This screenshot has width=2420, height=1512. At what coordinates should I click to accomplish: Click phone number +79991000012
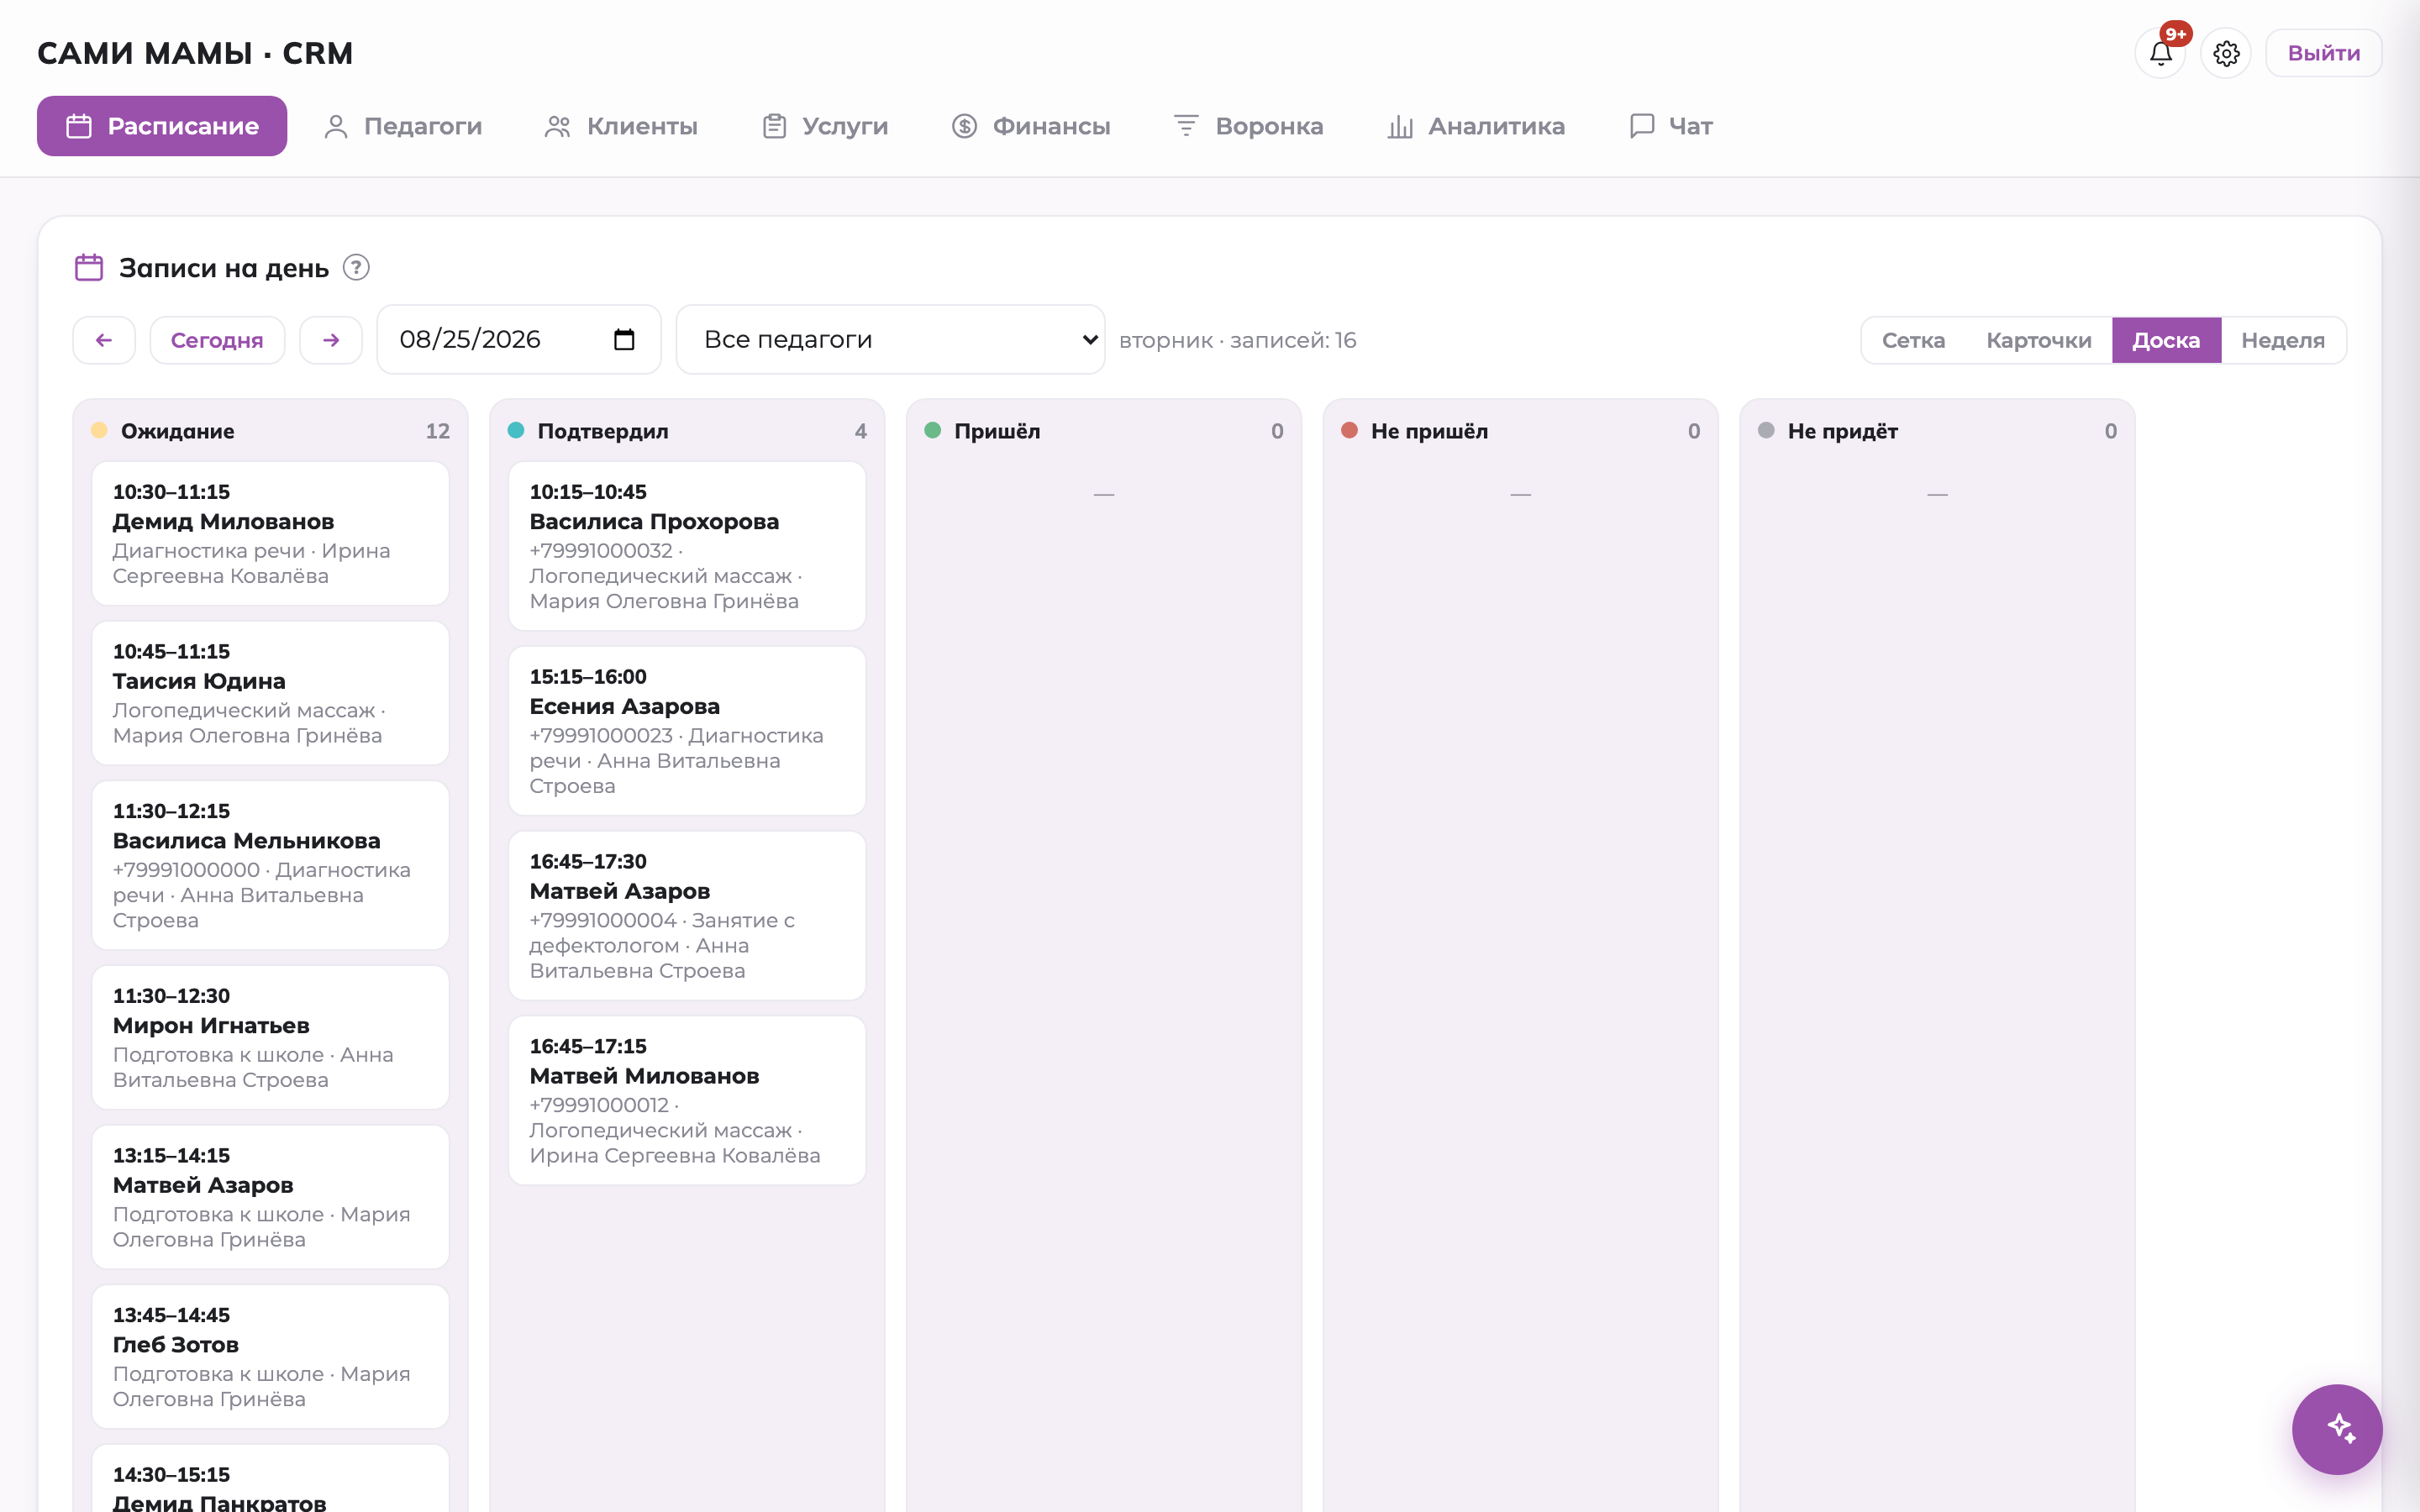tap(599, 1105)
